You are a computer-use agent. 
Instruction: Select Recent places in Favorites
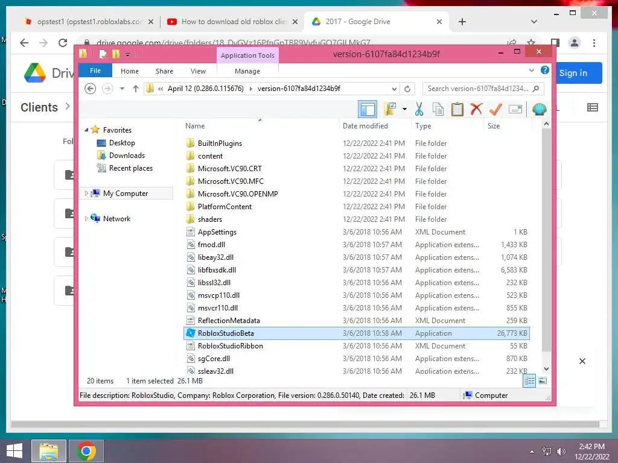click(130, 168)
